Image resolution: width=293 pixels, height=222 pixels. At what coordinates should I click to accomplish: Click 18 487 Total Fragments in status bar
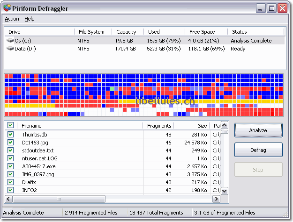[157, 213]
